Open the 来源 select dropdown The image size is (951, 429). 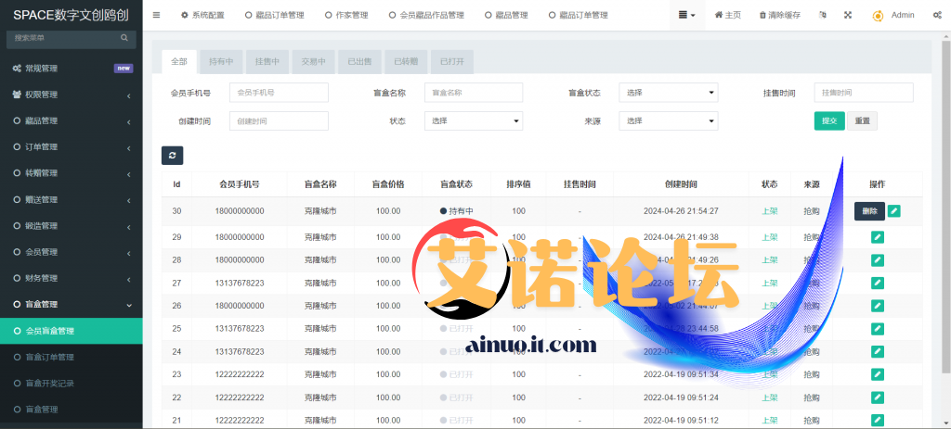click(669, 121)
